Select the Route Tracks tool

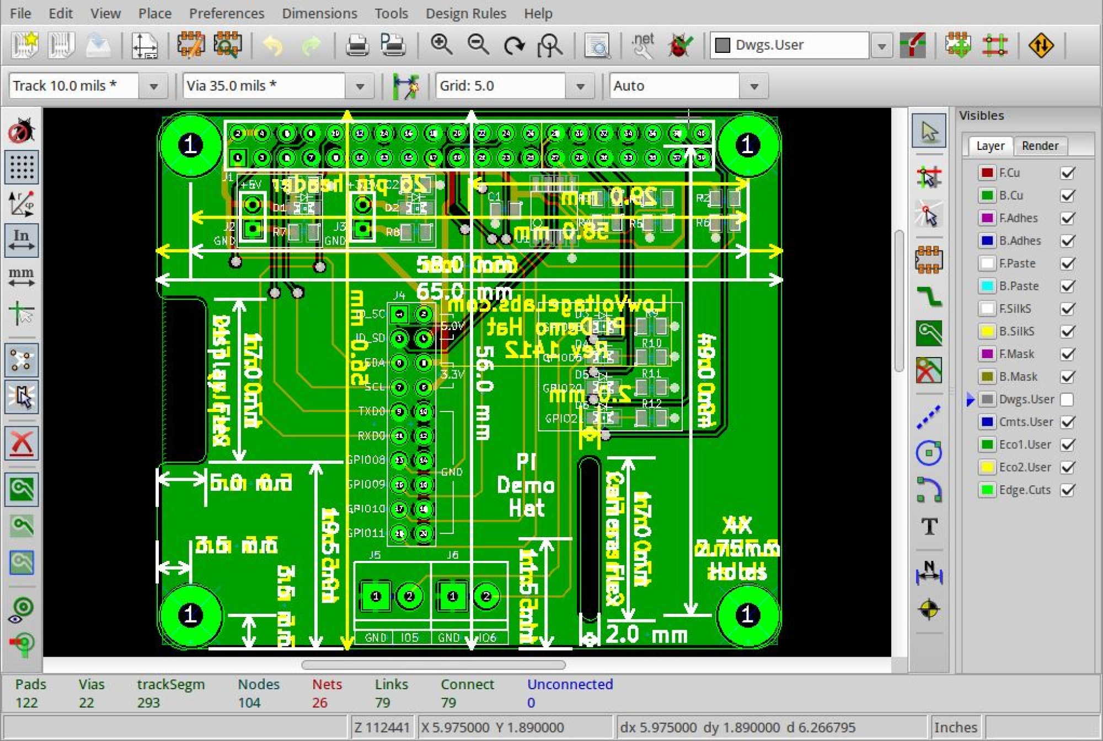pos(929,296)
